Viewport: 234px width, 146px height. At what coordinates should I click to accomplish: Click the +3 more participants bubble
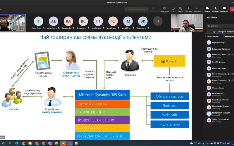(158, 21)
